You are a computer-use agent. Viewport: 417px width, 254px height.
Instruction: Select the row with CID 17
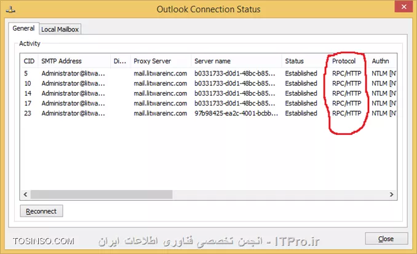coord(208,103)
